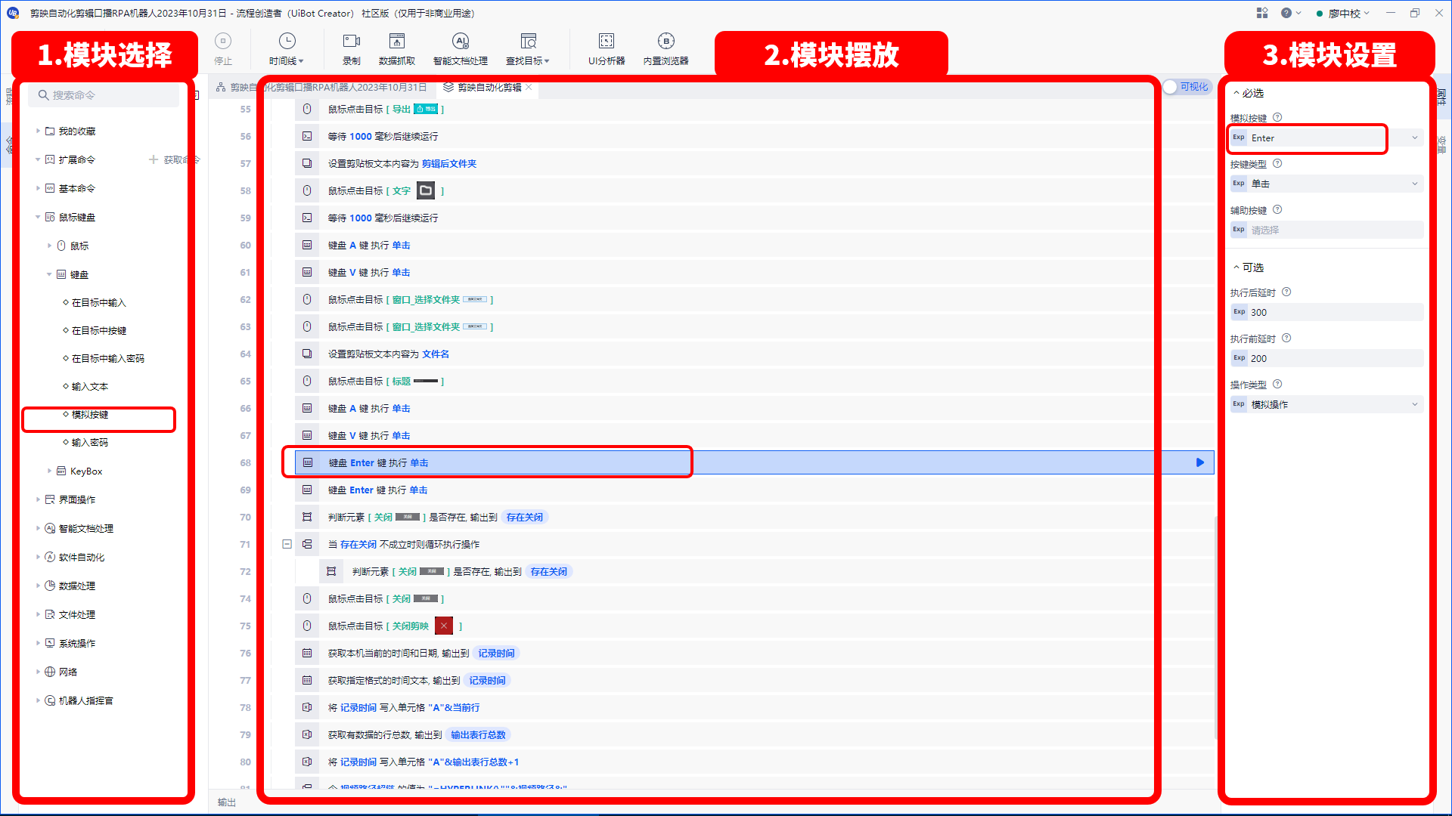The height and width of the screenshot is (816, 1452).
Task: Run line 68 with the play arrow
Action: (x=1199, y=462)
